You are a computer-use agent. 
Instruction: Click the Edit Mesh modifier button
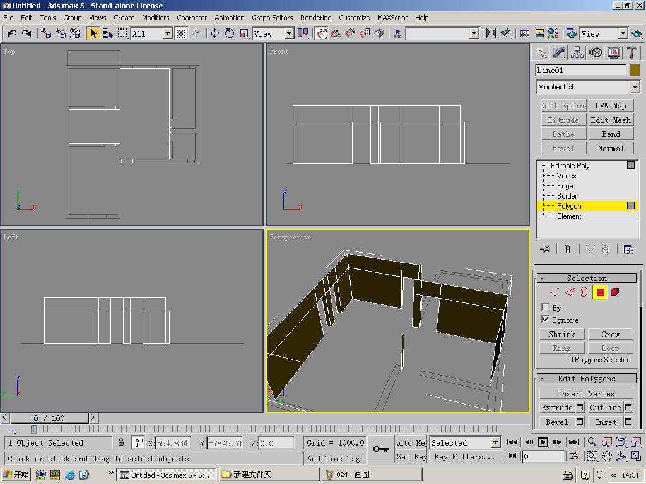coord(611,120)
